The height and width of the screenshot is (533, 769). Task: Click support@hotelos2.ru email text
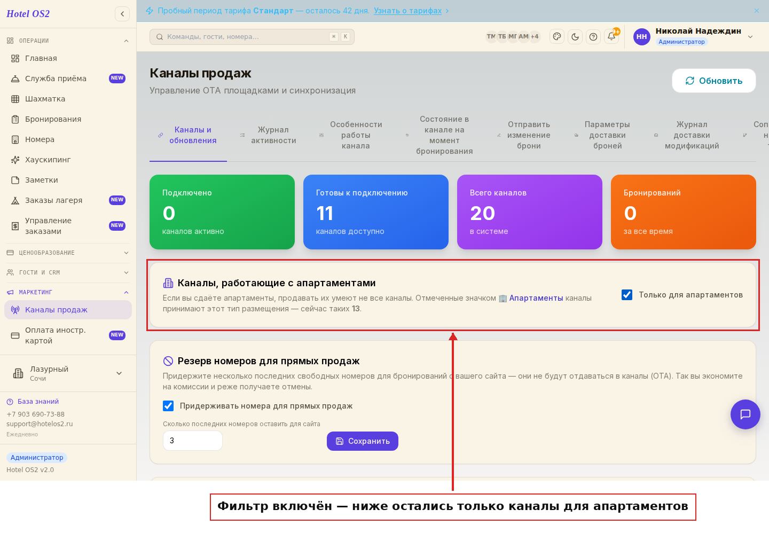click(x=40, y=424)
